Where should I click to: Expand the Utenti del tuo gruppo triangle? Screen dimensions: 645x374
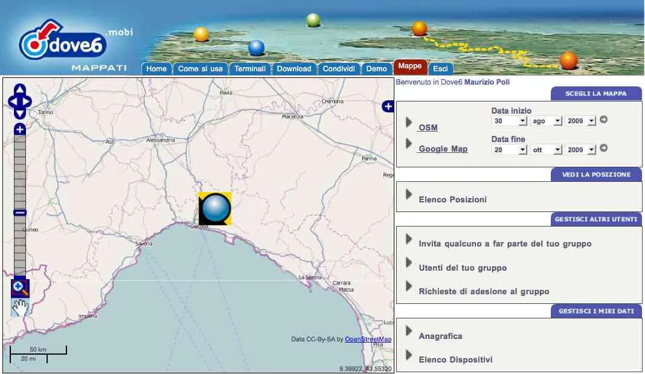(408, 262)
